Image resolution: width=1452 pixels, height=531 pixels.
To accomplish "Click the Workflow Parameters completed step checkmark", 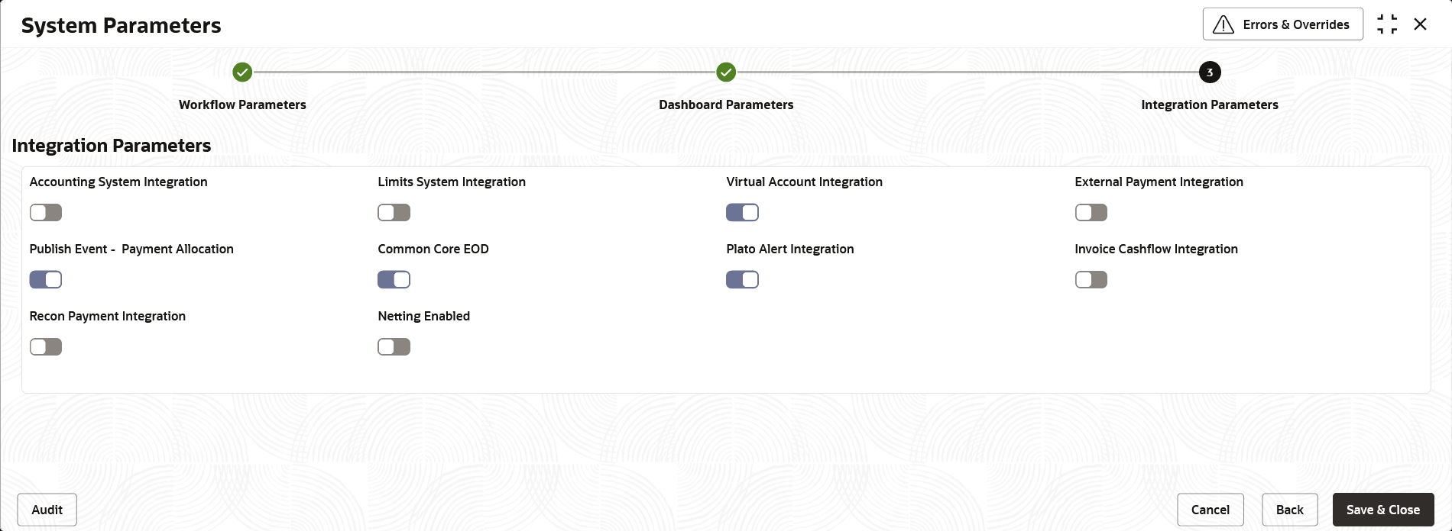I will pos(242,72).
